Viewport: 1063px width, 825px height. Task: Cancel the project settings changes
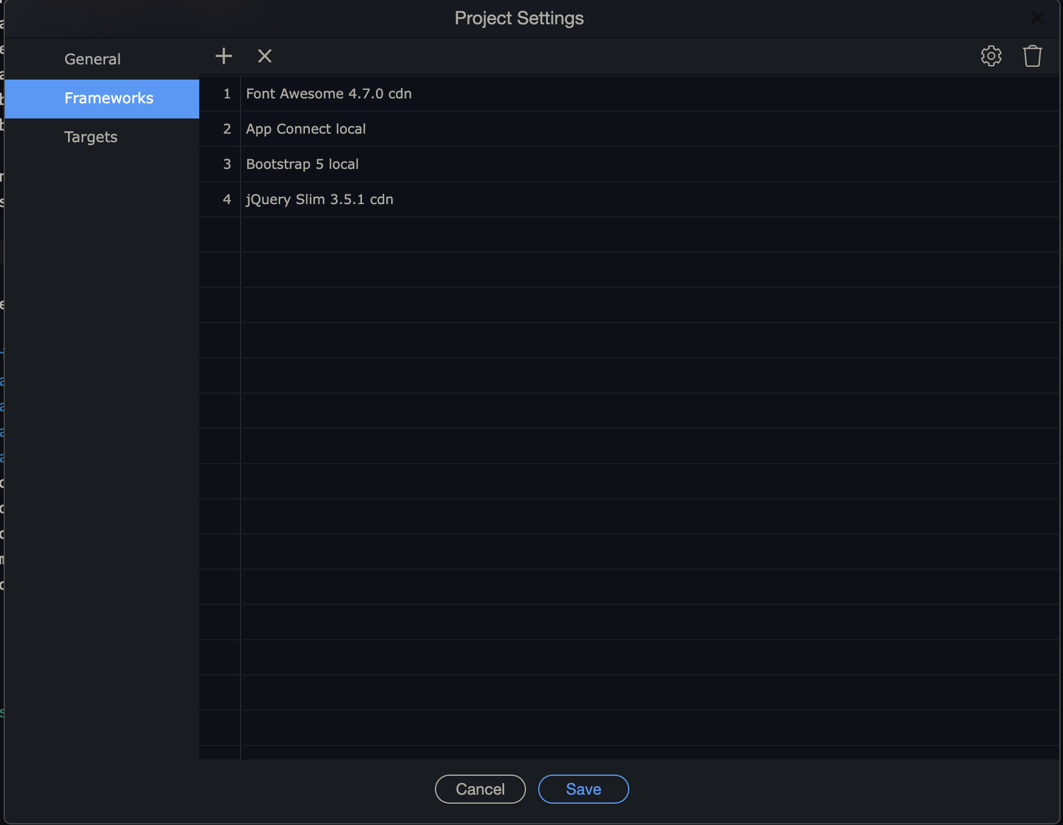tap(480, 789)
